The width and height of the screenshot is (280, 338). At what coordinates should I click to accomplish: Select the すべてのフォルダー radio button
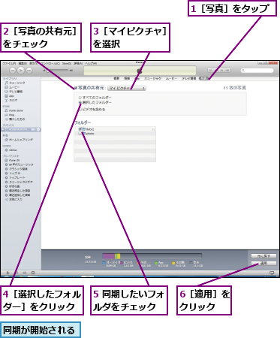pyautogui.click(x=80, y=98)
